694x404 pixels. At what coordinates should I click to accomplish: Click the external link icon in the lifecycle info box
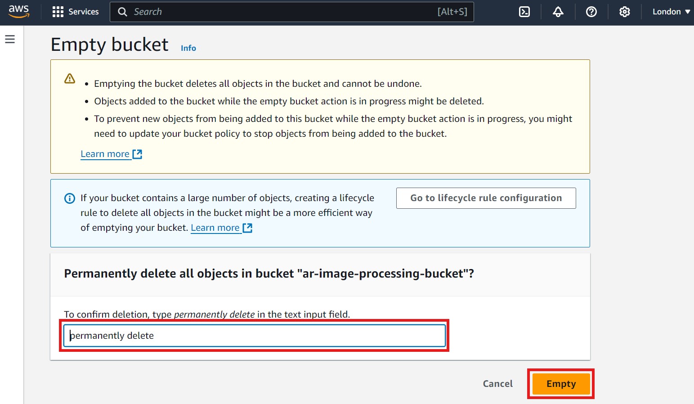point(248,228)
